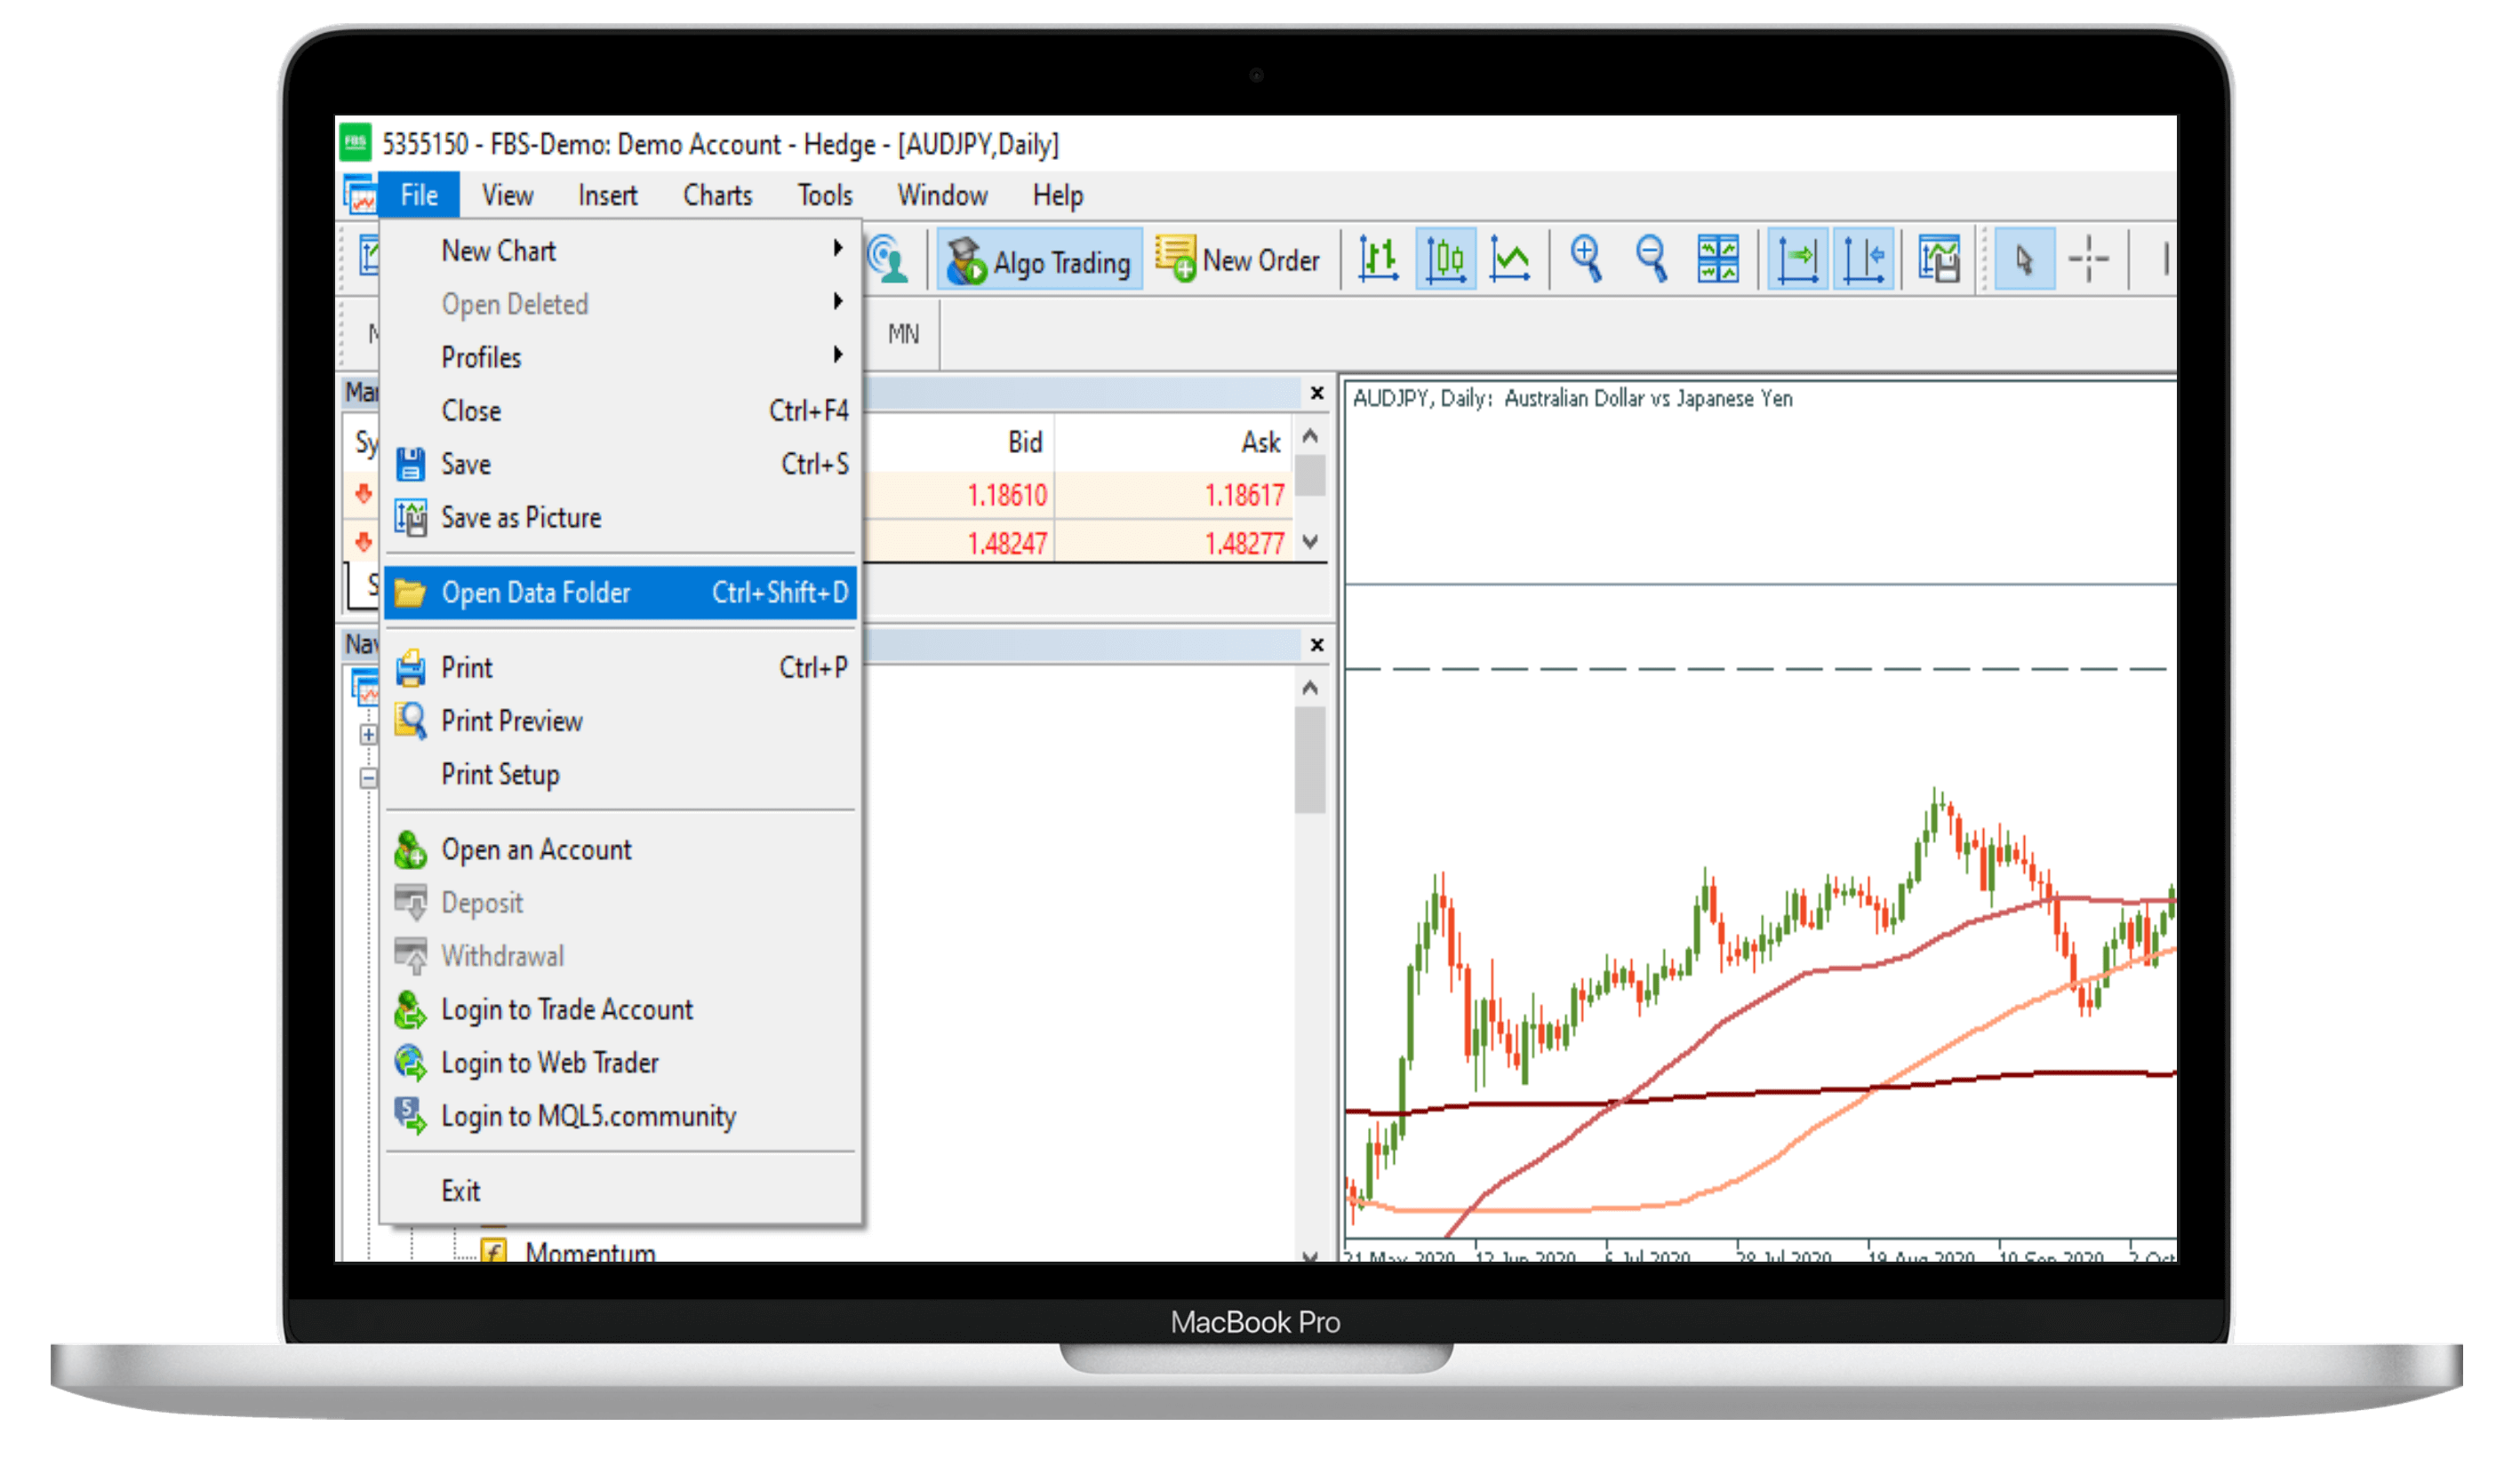Screen dimensions: 2520x1458
Task: Select Login to Web Trader
Action: [620, 1063]
